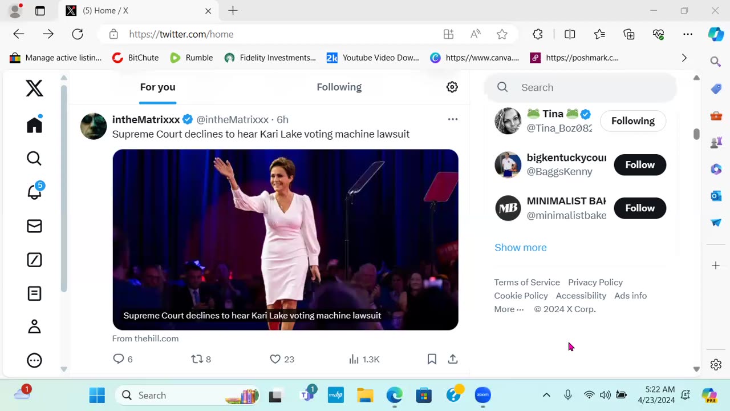Viewport: 730px width, 411px height.
Task: Go back in browser history
Action: 19,34
